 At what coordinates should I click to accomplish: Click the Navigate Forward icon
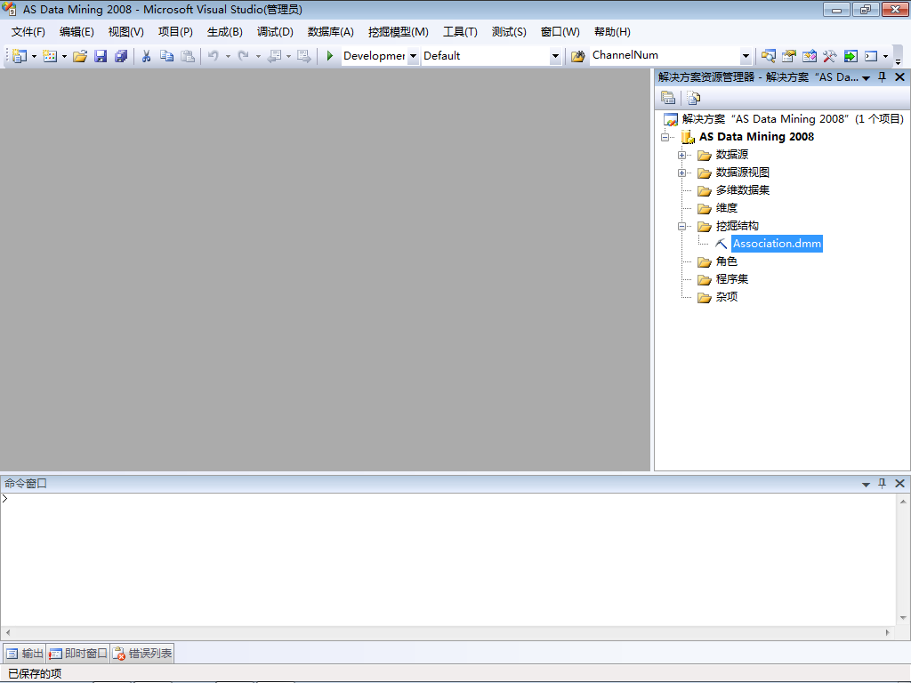[x=304, y=56]
